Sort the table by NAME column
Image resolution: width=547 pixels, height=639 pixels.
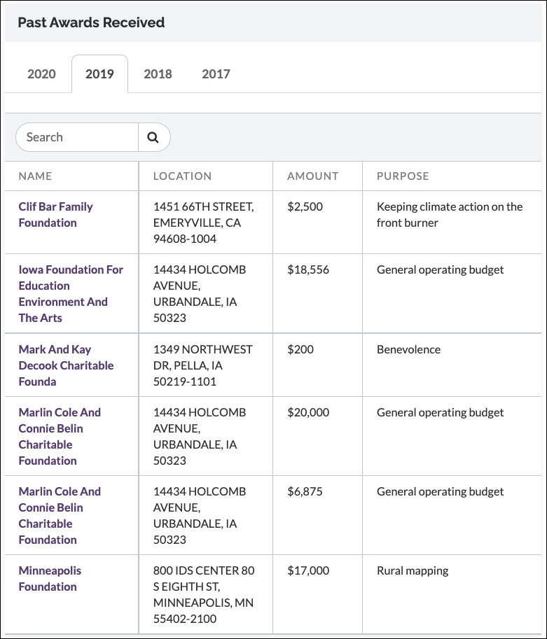35,176
